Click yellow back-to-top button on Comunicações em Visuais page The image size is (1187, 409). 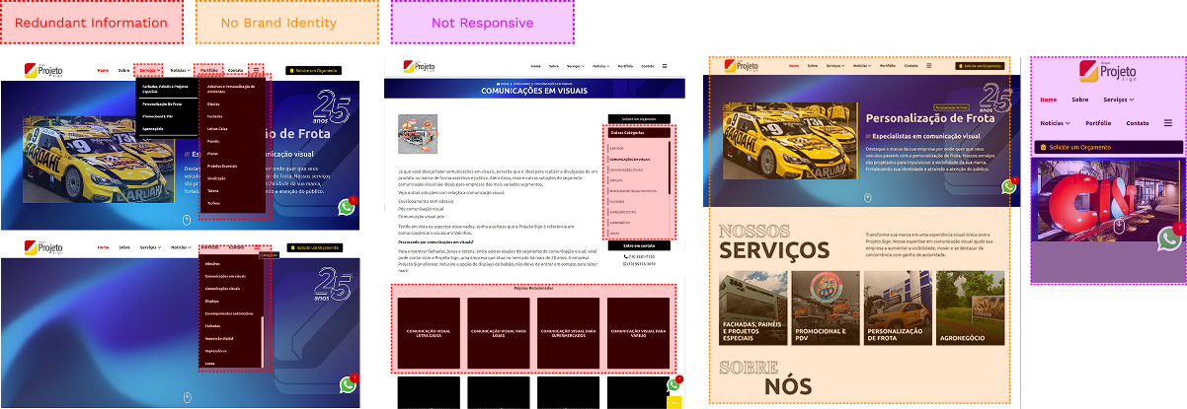(673, 402)
